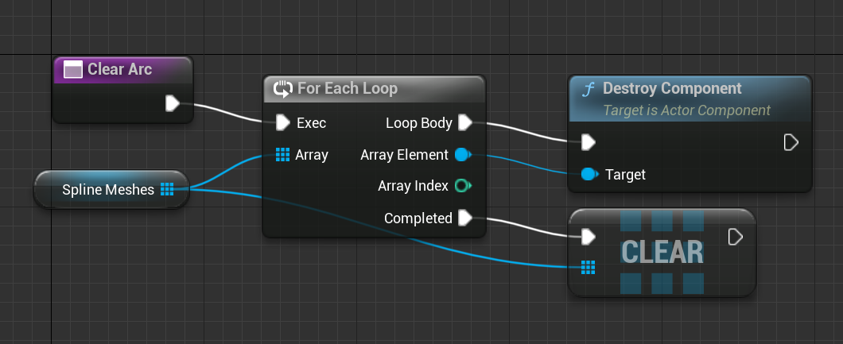The image size is (843, 344).
Task: Click the Loop Body exec output pin
Action: (x=465, y=123)
